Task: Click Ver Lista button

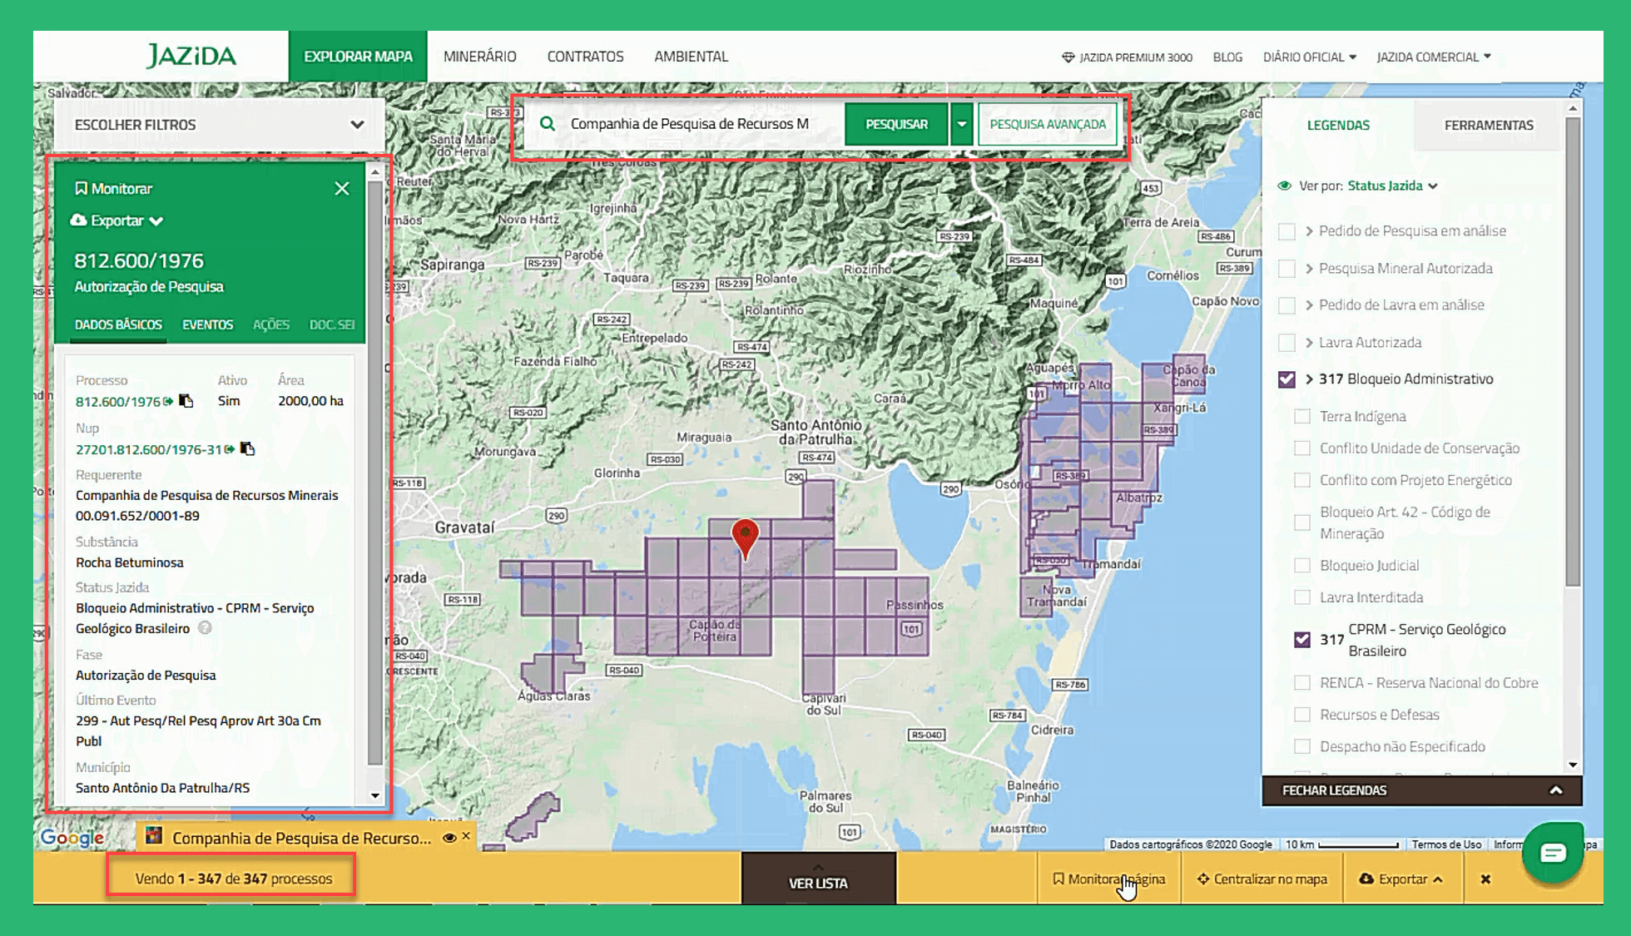Action: click(818, 879)
